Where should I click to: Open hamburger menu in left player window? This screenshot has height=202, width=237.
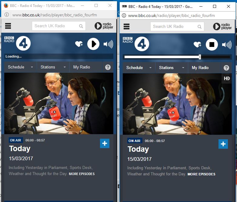pyautogui.click(x=8, y=26)
